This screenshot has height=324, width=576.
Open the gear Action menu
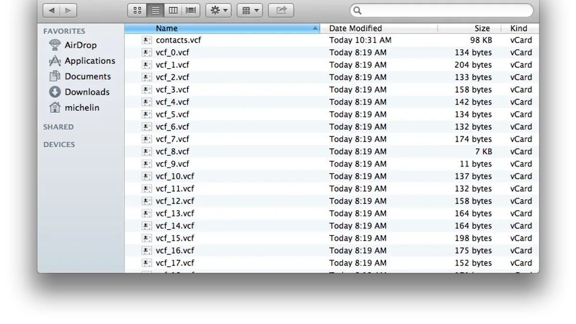pyautogui.click(x=218, y=10)
